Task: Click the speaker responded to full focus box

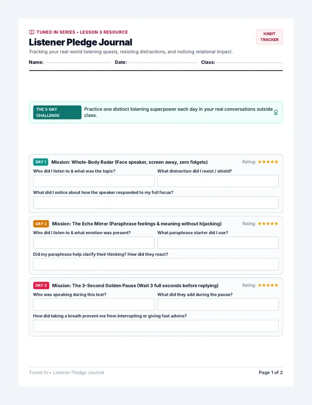Action: coord(156,202)
